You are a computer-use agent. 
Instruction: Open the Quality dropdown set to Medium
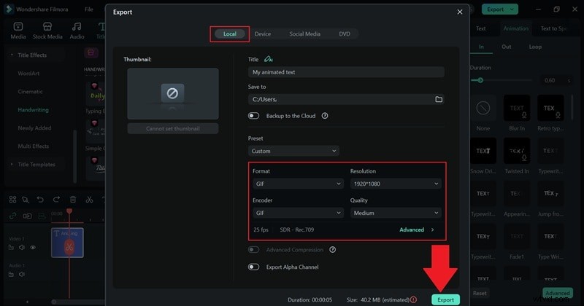(x=395, y=213)
